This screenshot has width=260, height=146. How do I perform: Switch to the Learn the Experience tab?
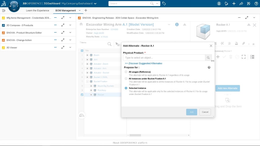(x=38, y=11)
